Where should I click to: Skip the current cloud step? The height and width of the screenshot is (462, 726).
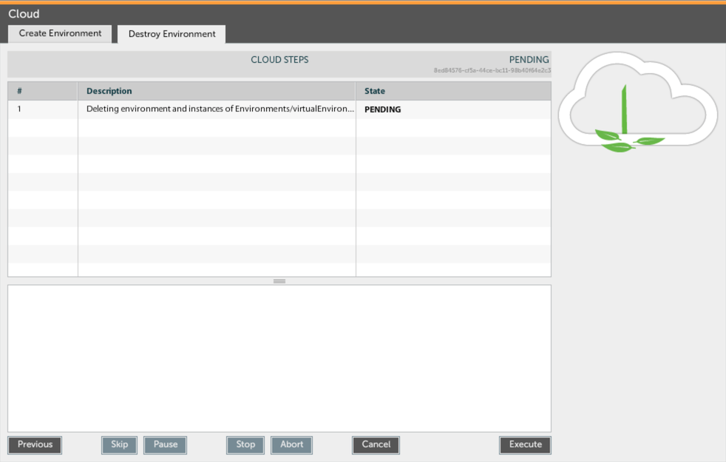tap(119, 444)
